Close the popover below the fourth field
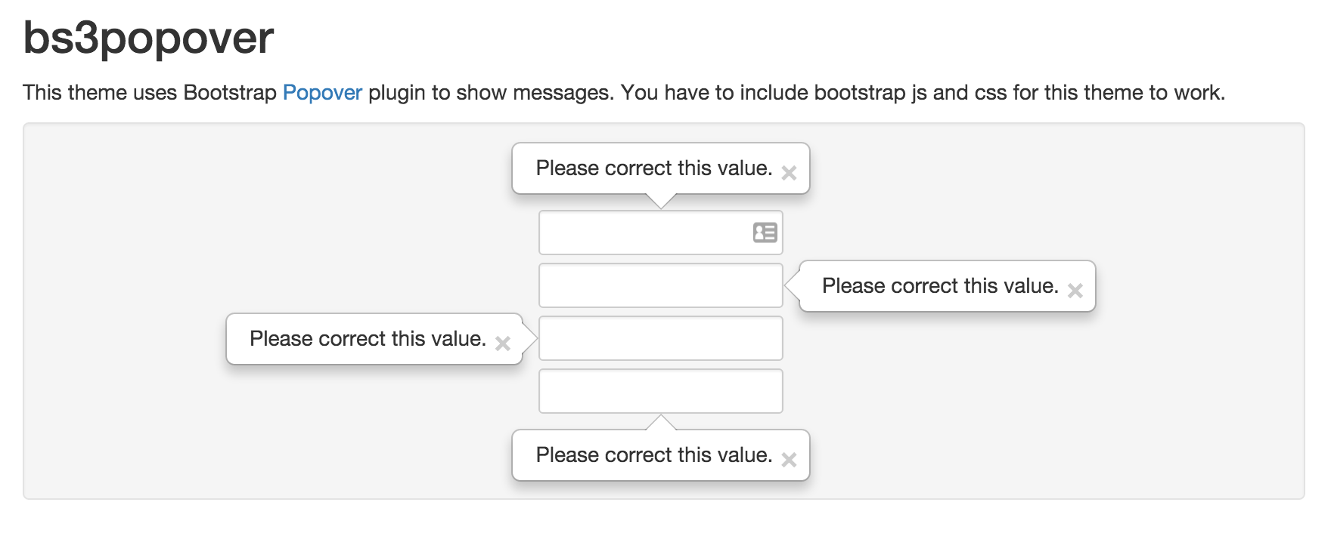Viewport: 1331px width, 533px height. point(789,460)
